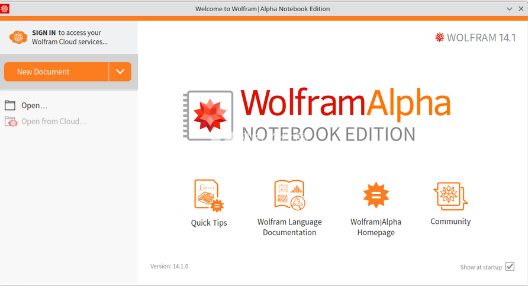Collapse the window using title bar chevron
528x286 pixels.
(510, 9)
